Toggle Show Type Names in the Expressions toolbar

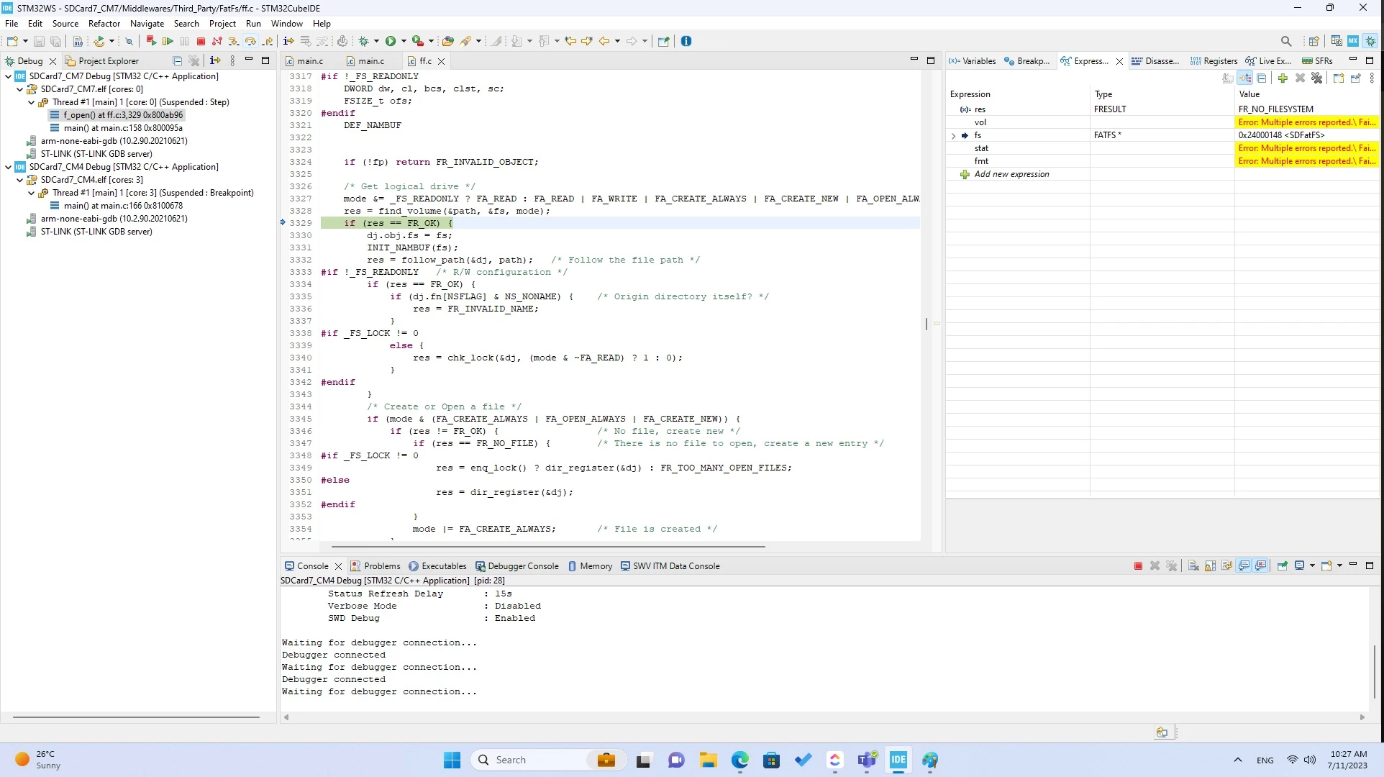click(x=1228, y=78)
